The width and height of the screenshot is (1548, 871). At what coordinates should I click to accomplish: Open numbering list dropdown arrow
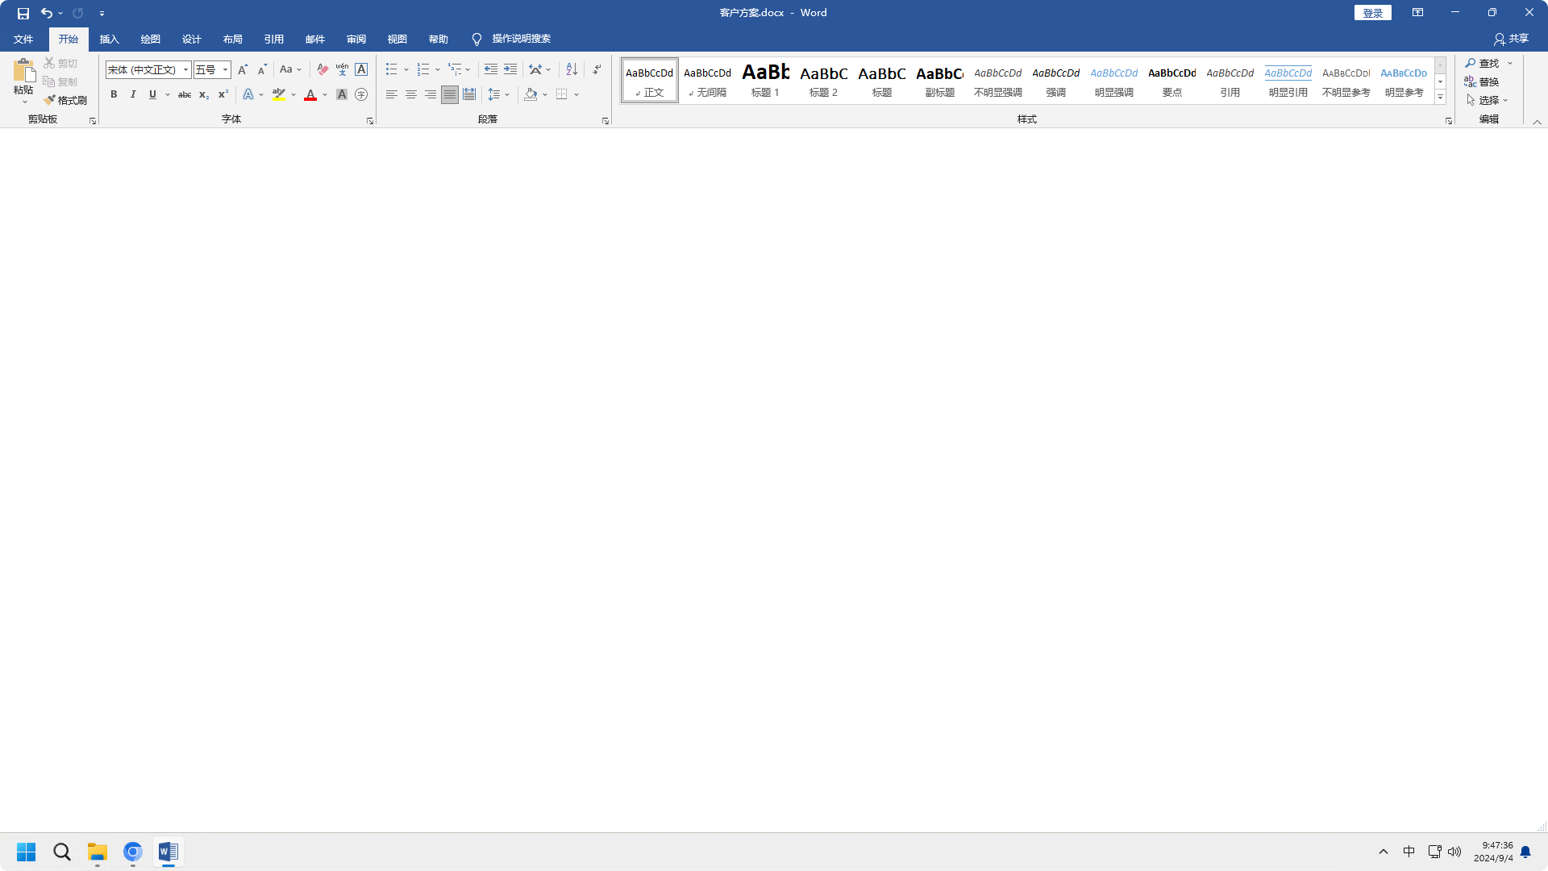click(x=438, y=69)
